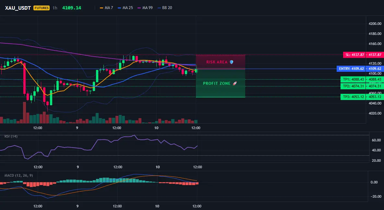Click the 4020.00 price axis value
Image resolution: width=384 pixels, height=210 pixels.
pos(375,113)
